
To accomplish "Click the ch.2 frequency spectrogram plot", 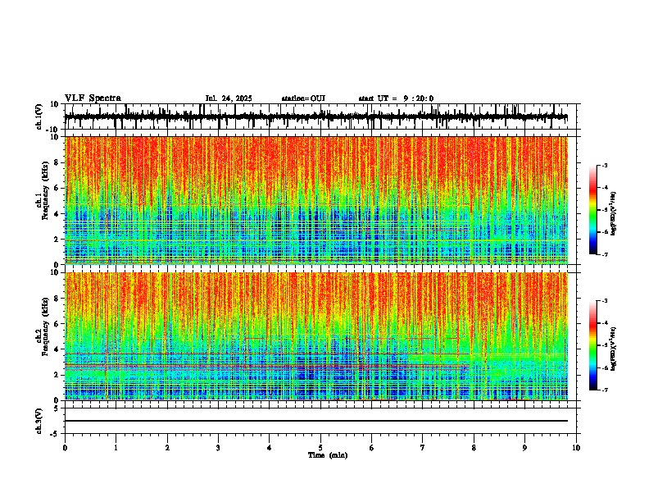I will (x=316, y=336).
